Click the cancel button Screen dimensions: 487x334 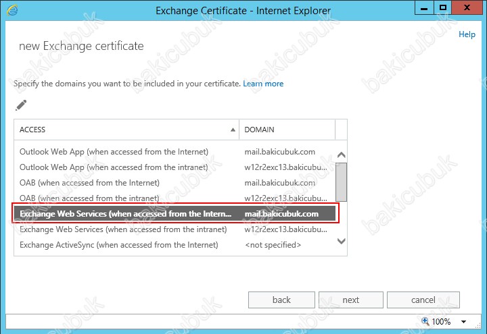point(423,300)
